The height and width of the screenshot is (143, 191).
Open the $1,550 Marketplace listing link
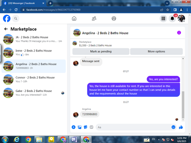(x=95, y=45)
